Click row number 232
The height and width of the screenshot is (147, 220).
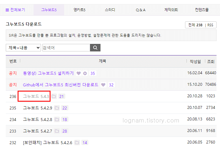click(13, 143)
